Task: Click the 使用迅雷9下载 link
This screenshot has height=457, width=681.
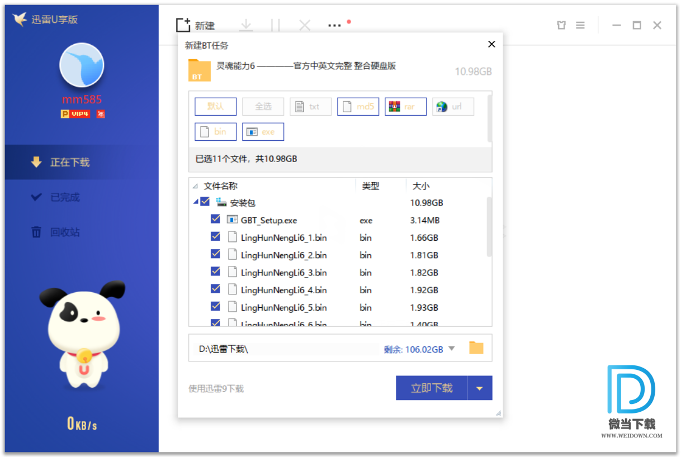Action: point(216,389)
